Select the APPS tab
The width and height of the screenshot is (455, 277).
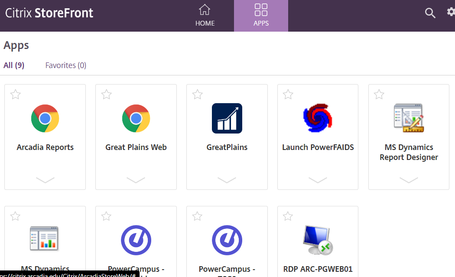(261, 16)
